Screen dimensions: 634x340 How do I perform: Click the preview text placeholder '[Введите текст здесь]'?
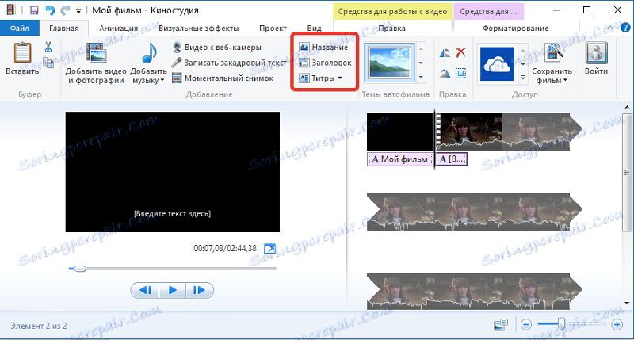(172, 213)
